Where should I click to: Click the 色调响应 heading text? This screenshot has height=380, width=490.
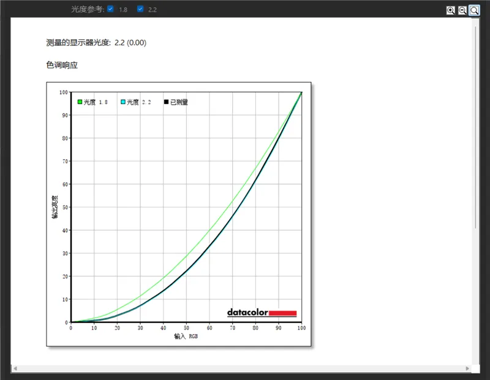click(x=62, y=65)
